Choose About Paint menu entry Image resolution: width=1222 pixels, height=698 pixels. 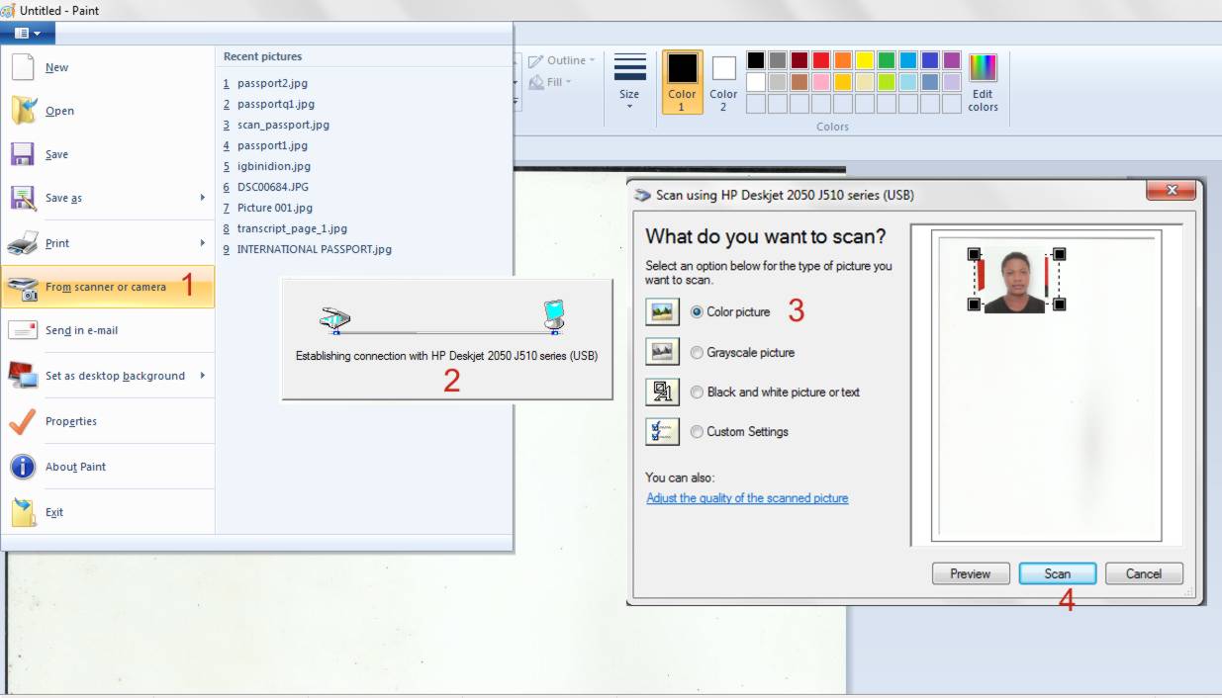click(108, 467)
